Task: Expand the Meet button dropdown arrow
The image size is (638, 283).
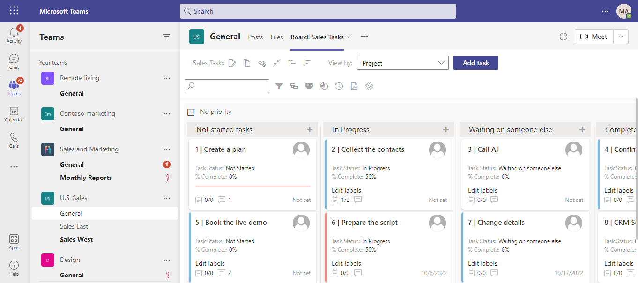Action: click(x=621, y=36)
